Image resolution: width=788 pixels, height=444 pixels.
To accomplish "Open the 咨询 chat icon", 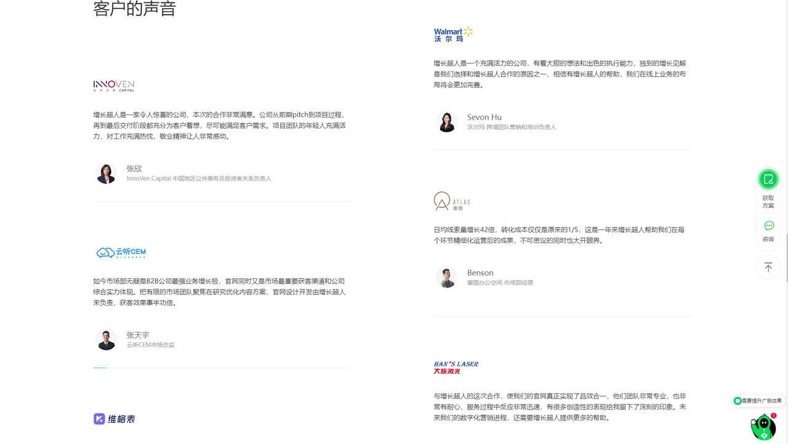I will pyautogui.click(x=768, y=226).
